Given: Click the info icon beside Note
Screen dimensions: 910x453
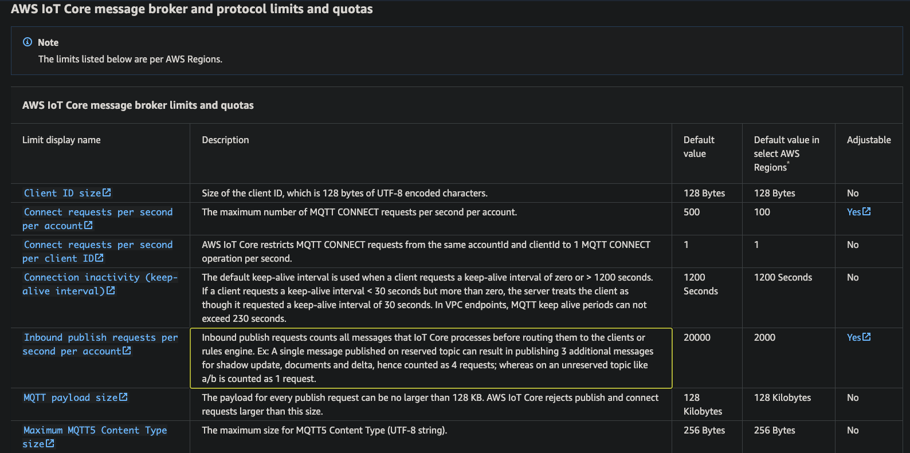Looking at the screenshot, I should 28,42.
